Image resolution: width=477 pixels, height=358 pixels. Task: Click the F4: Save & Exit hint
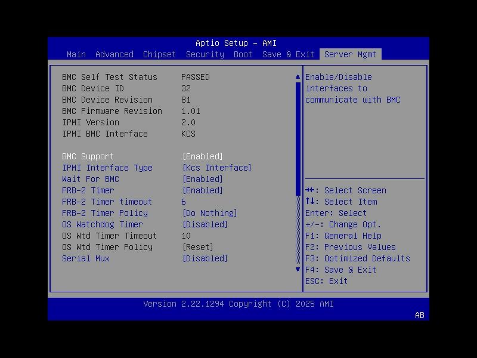click(340, 270)
